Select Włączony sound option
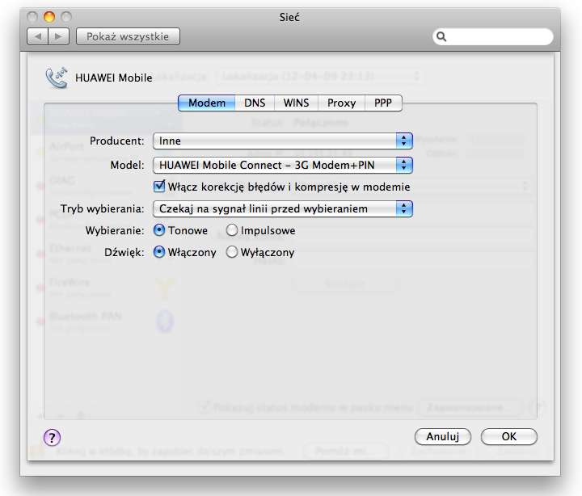The image size is (582, 496). click(159, 252)
